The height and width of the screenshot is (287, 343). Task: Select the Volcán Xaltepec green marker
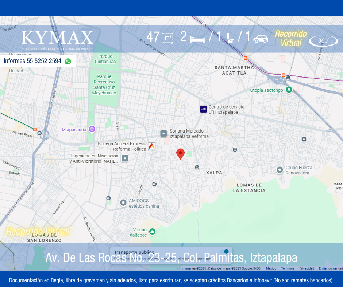click(152, 232)
